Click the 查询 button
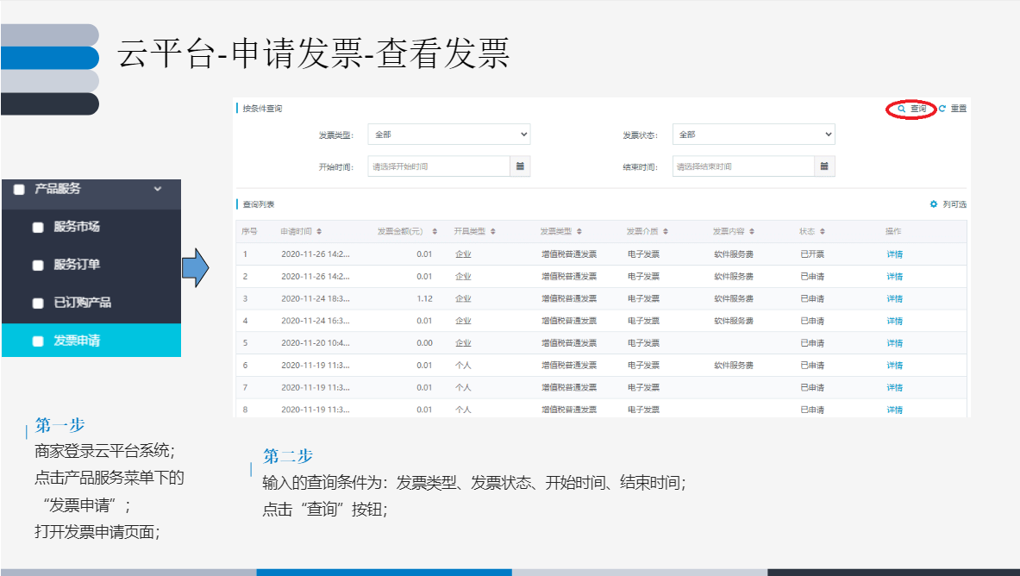This screenshot has width=1020, height=576. pyautogui.click(x=912, y=109)
